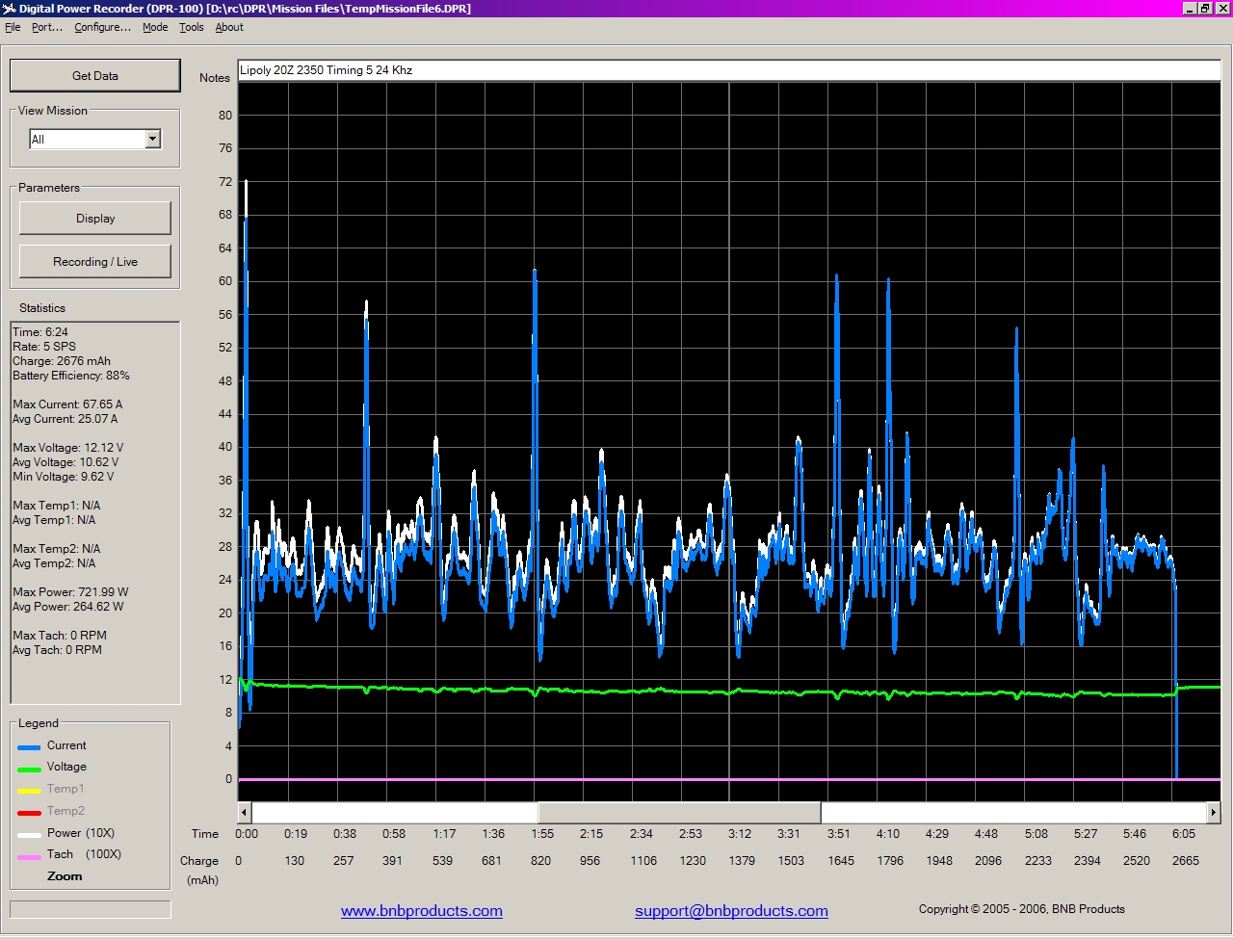Click the blue Current legend swatch
The image size is (1233, 939).
point(29,746)
